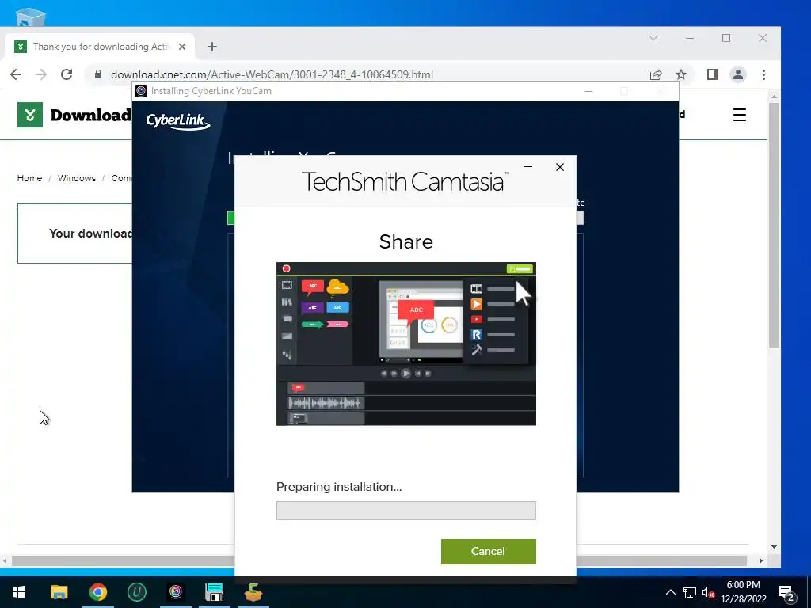
Task: Bookmark this page with the star icon
Action: pos(681,74)
